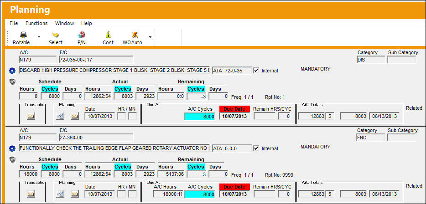Image resolution: width=426 pixels, height=204 pixels.
Task: Click the WO Auto toolbar icon
Action: [x=135, y=35]
